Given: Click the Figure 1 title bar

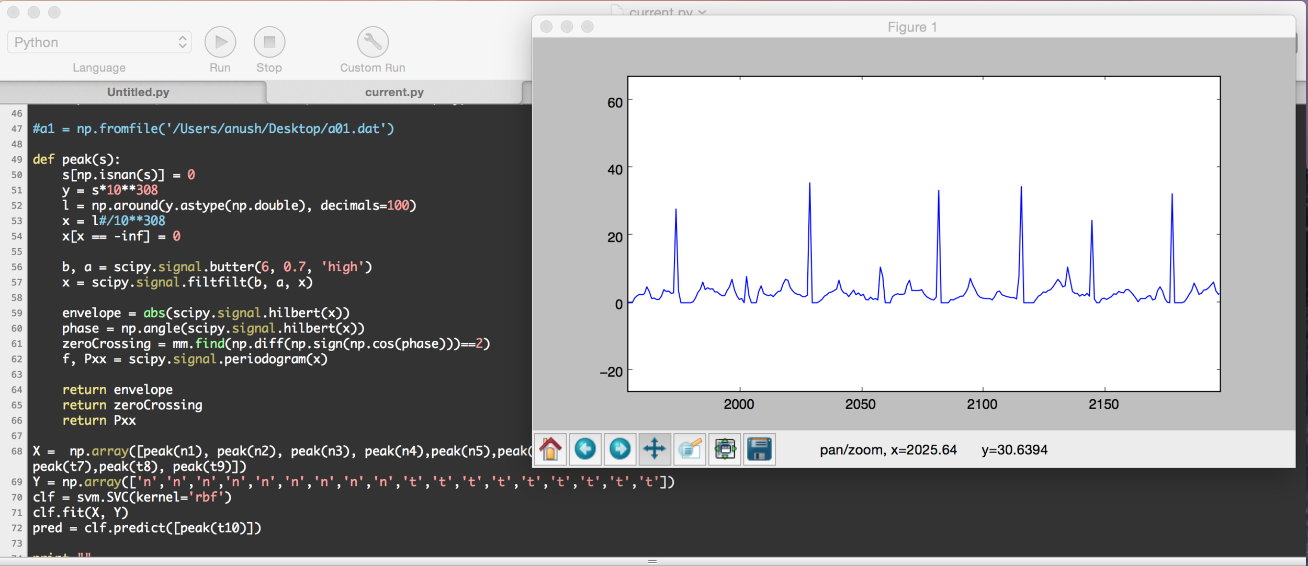Looking at the screenshot, I should pyautogui.click(x=911, y=27).
